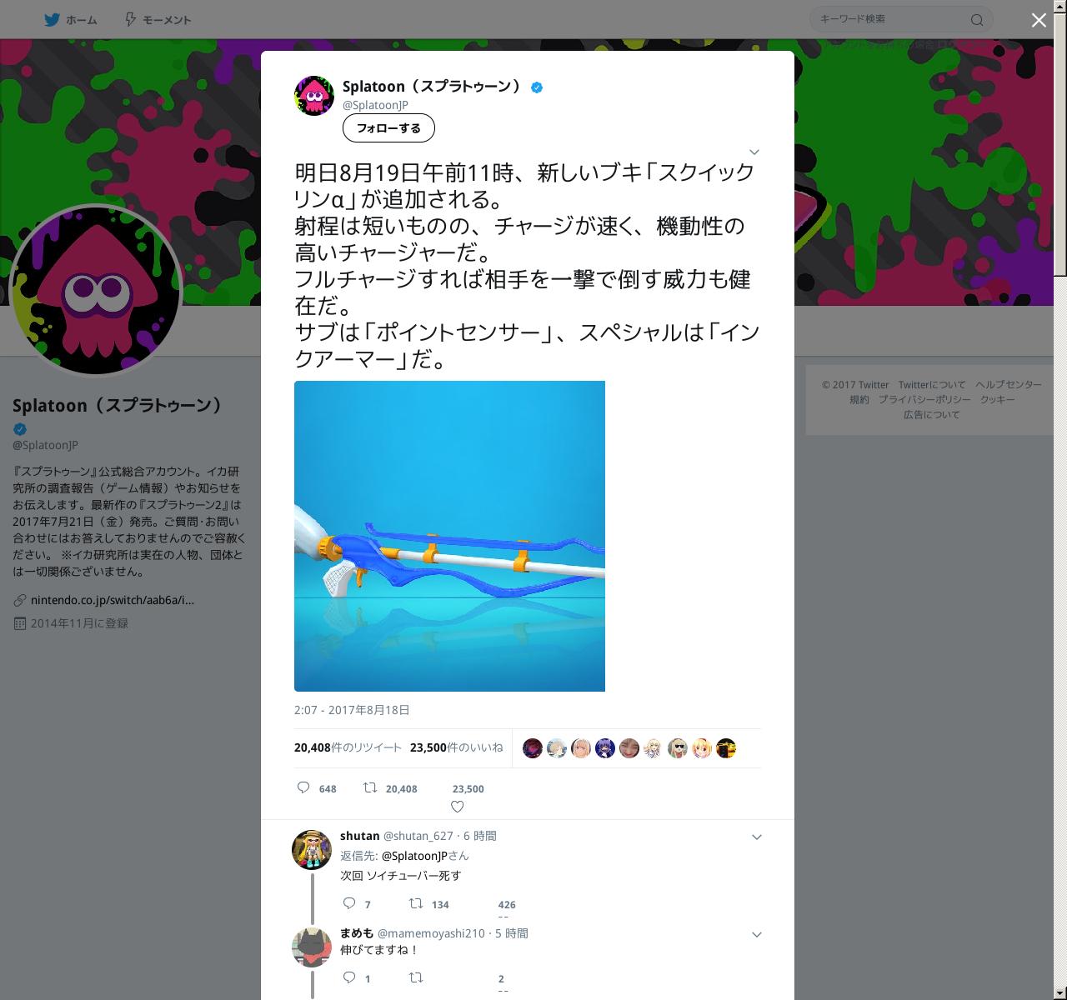
Task: Expand shutan reply options chevron
Action: (x=757, y=837)
